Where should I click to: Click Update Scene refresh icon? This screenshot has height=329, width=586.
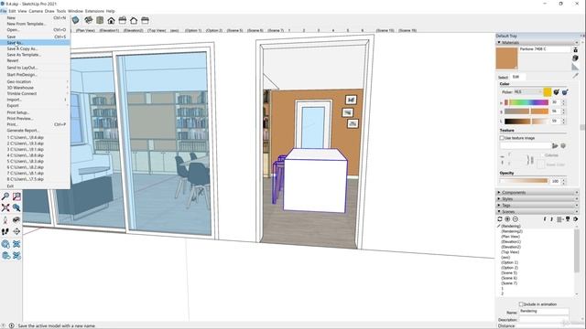(x=500, y=219)
